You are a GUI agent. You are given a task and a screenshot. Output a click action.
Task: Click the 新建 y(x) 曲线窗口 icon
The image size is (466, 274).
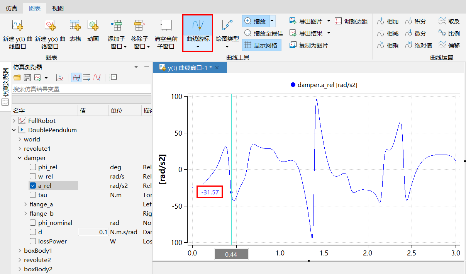(x=50, y=26)
